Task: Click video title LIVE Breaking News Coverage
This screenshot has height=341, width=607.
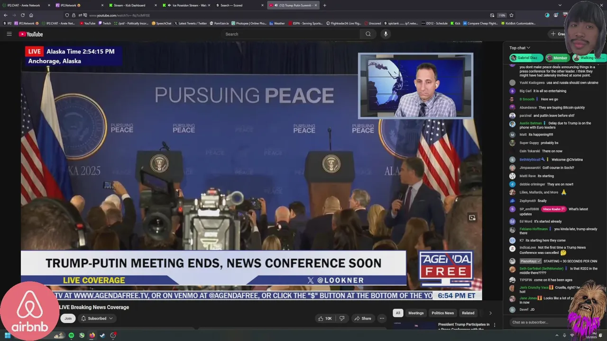Action: (x=94, y=307)
